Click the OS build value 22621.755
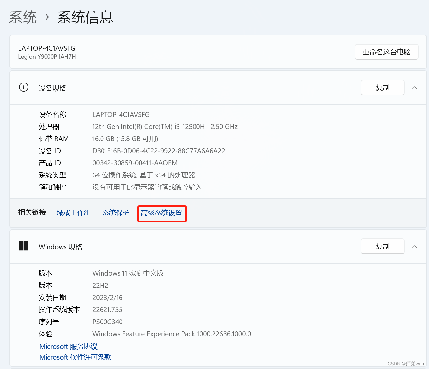 coord(107,310)
